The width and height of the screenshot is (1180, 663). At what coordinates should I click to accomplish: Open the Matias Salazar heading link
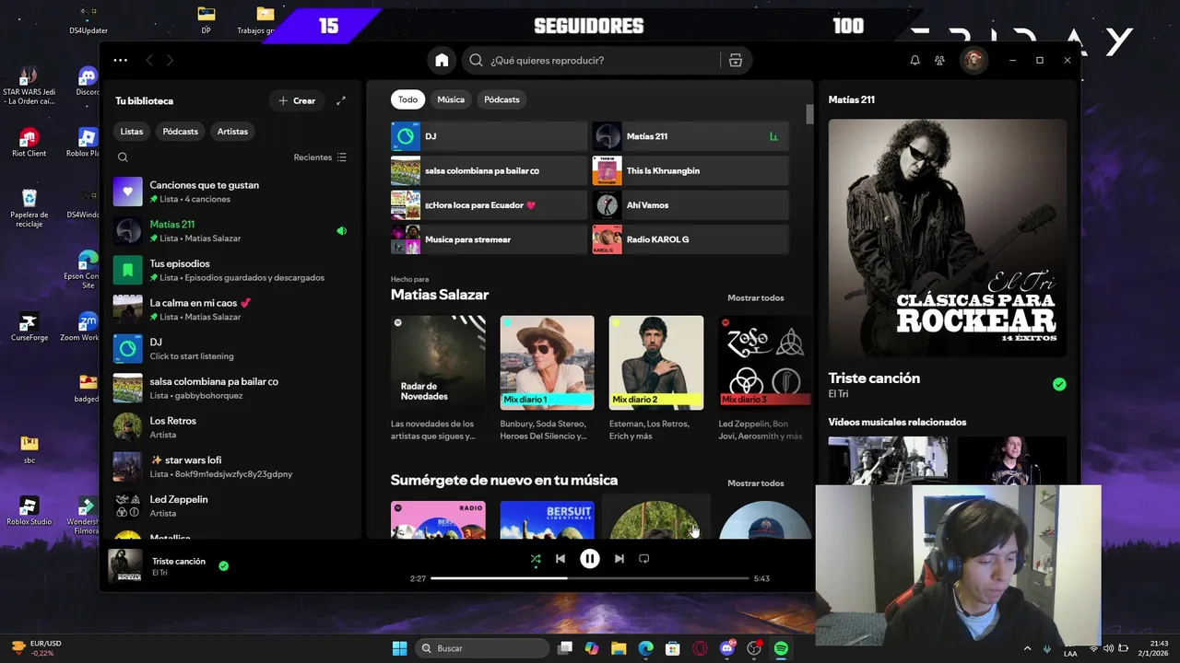tap(440, 295)
